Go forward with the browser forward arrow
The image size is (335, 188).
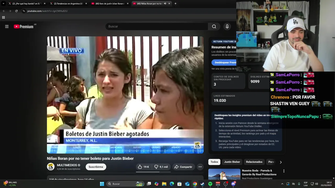pos(10,11)
